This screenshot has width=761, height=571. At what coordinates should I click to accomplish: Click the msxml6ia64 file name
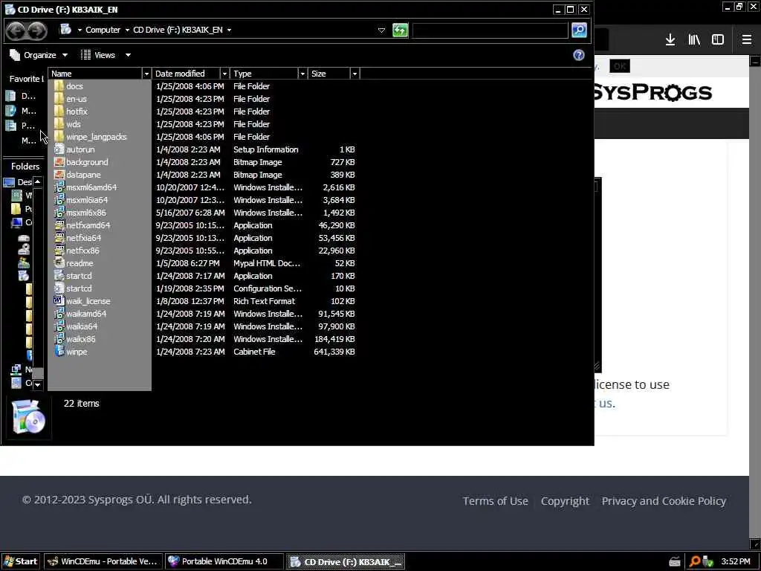click(x=87, y=200)
